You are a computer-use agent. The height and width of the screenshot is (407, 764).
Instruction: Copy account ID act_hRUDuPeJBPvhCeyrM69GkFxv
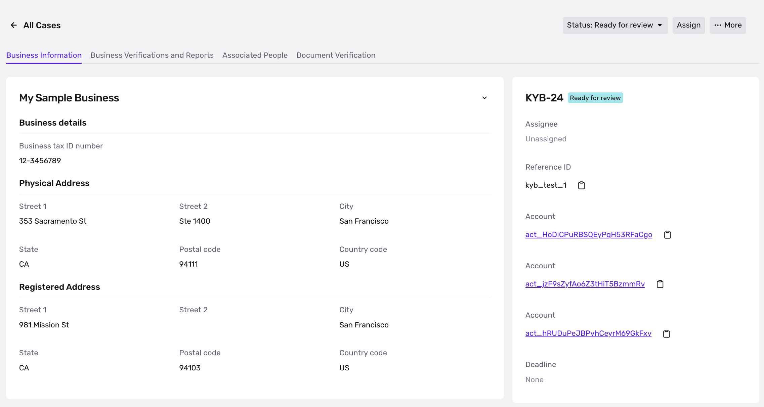(x=666, y=333)
